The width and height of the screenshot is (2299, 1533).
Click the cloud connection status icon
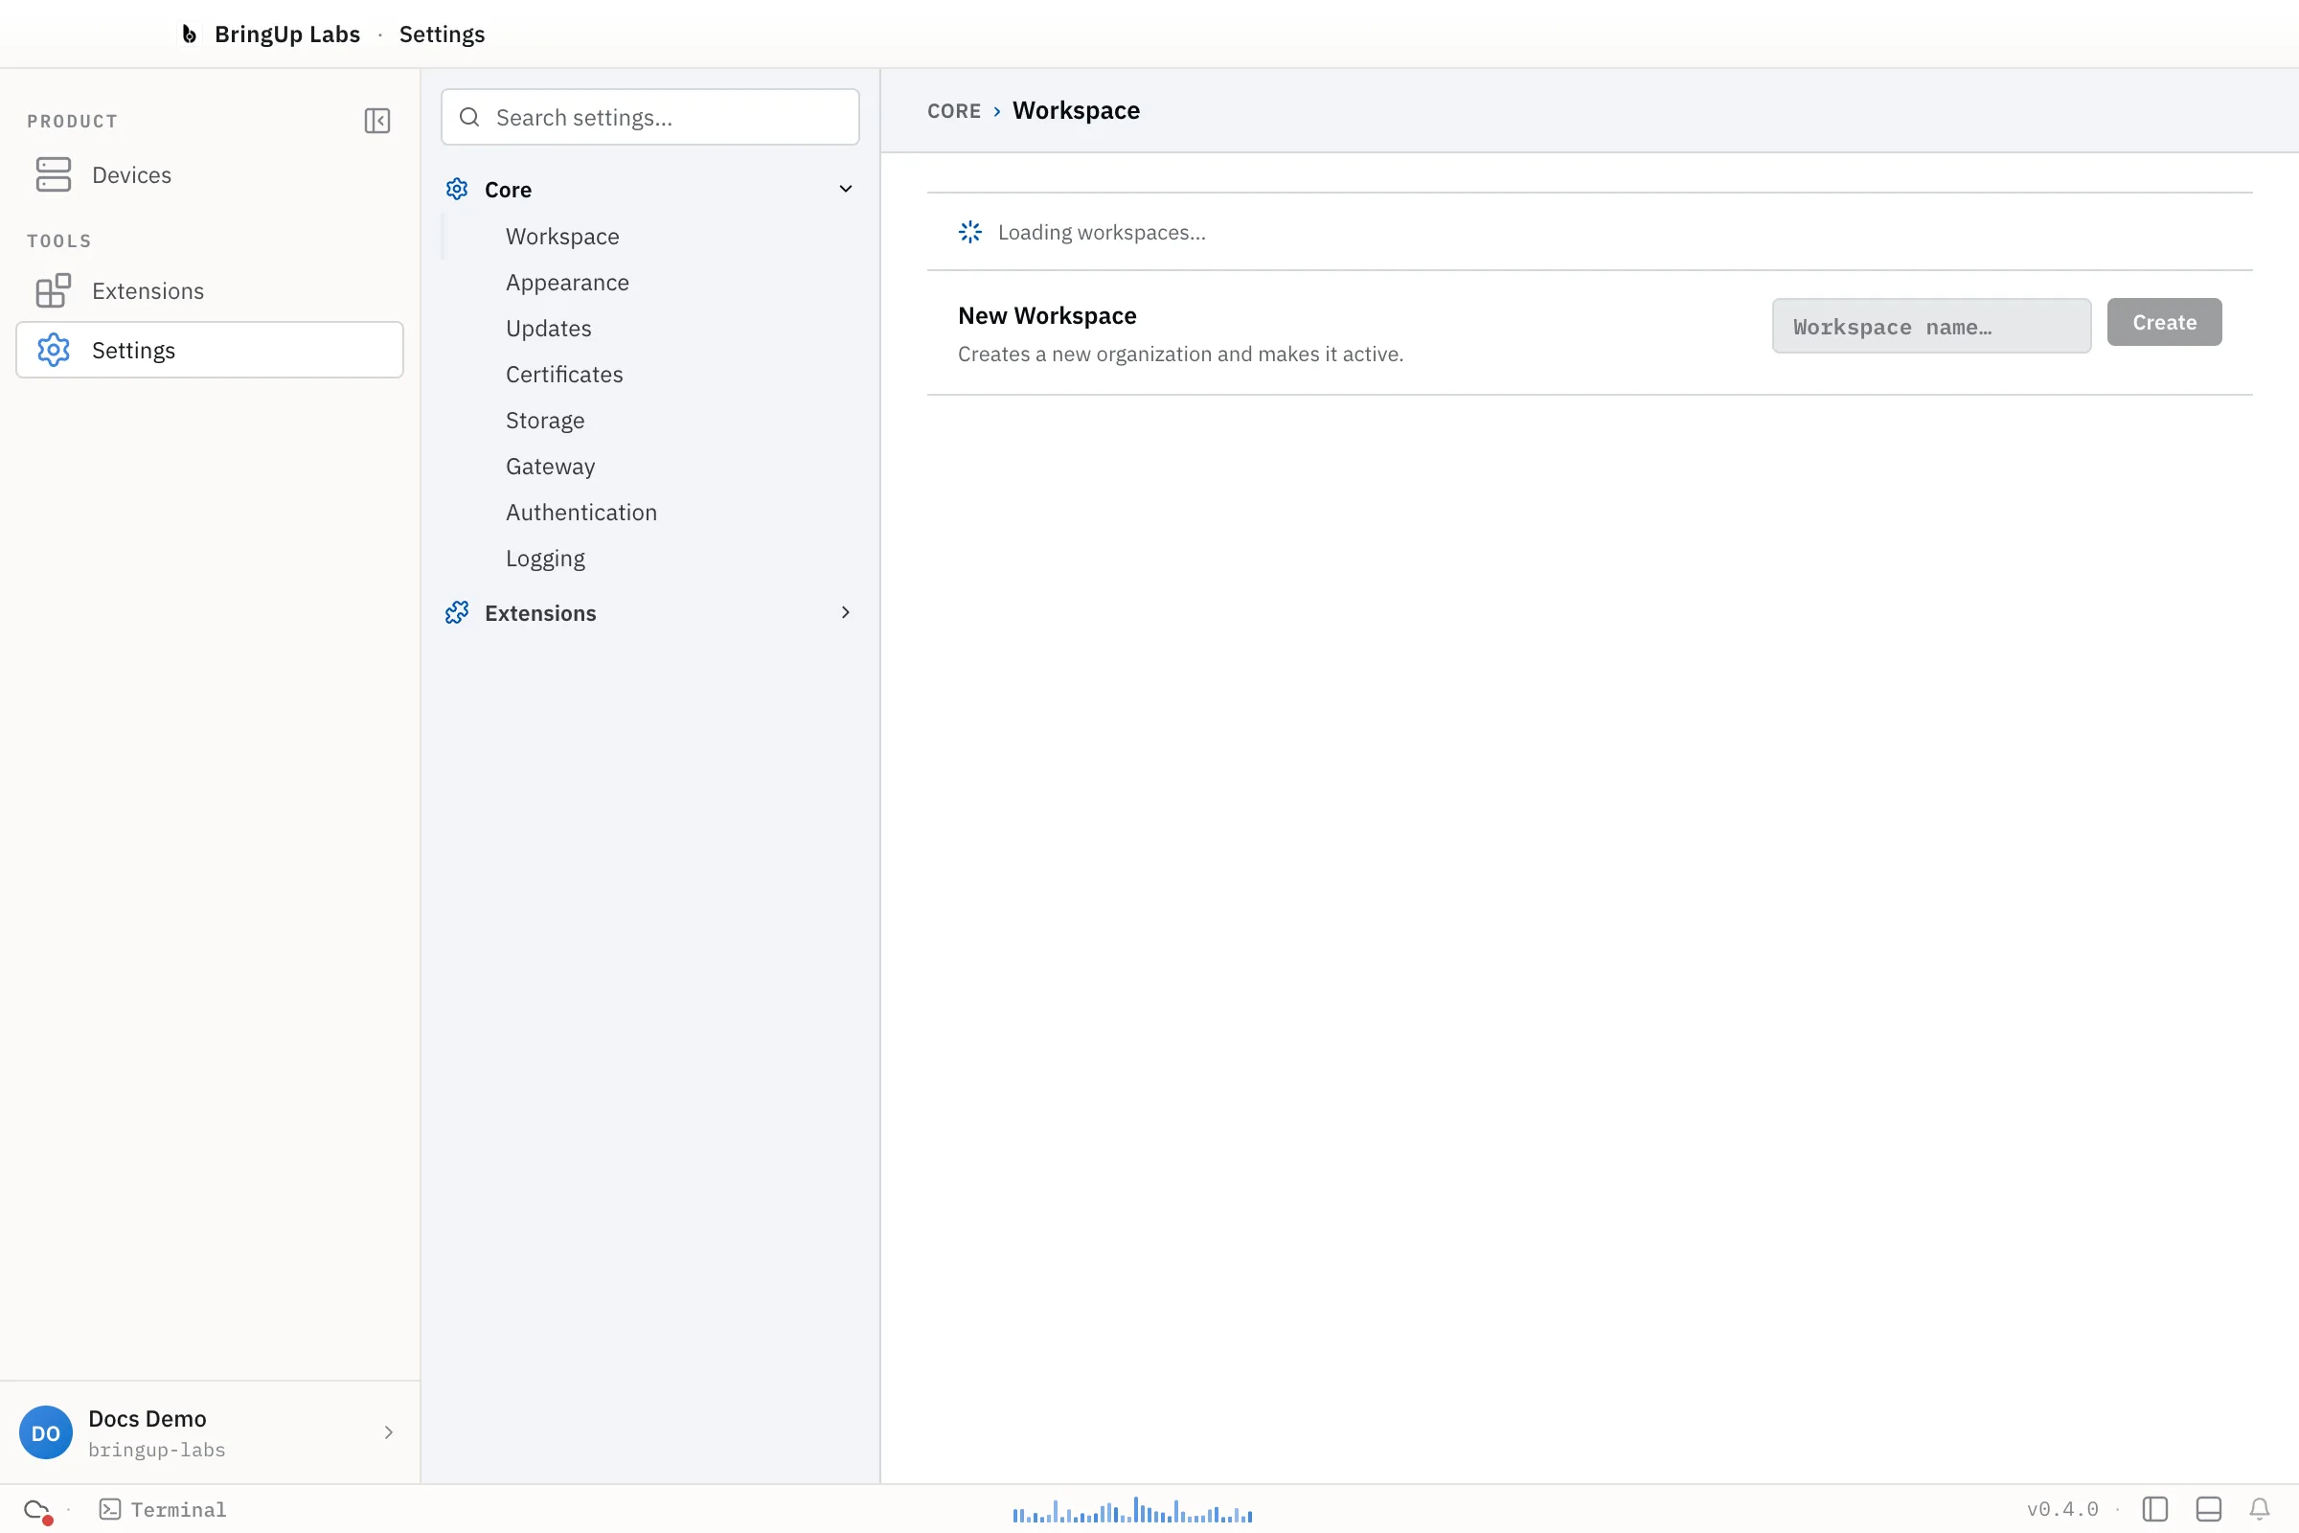coord(37,1510)
